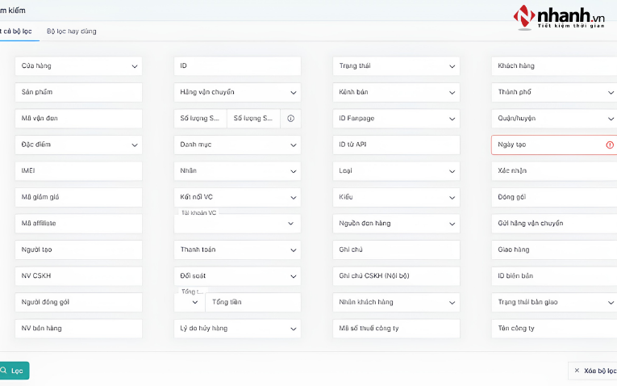Open the Tài khoản VC dropdown

click(237, 224)
